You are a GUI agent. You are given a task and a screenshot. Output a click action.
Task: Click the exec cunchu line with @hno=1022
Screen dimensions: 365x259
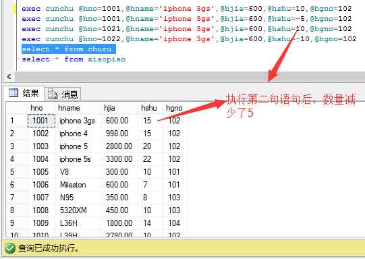[189, 39]
